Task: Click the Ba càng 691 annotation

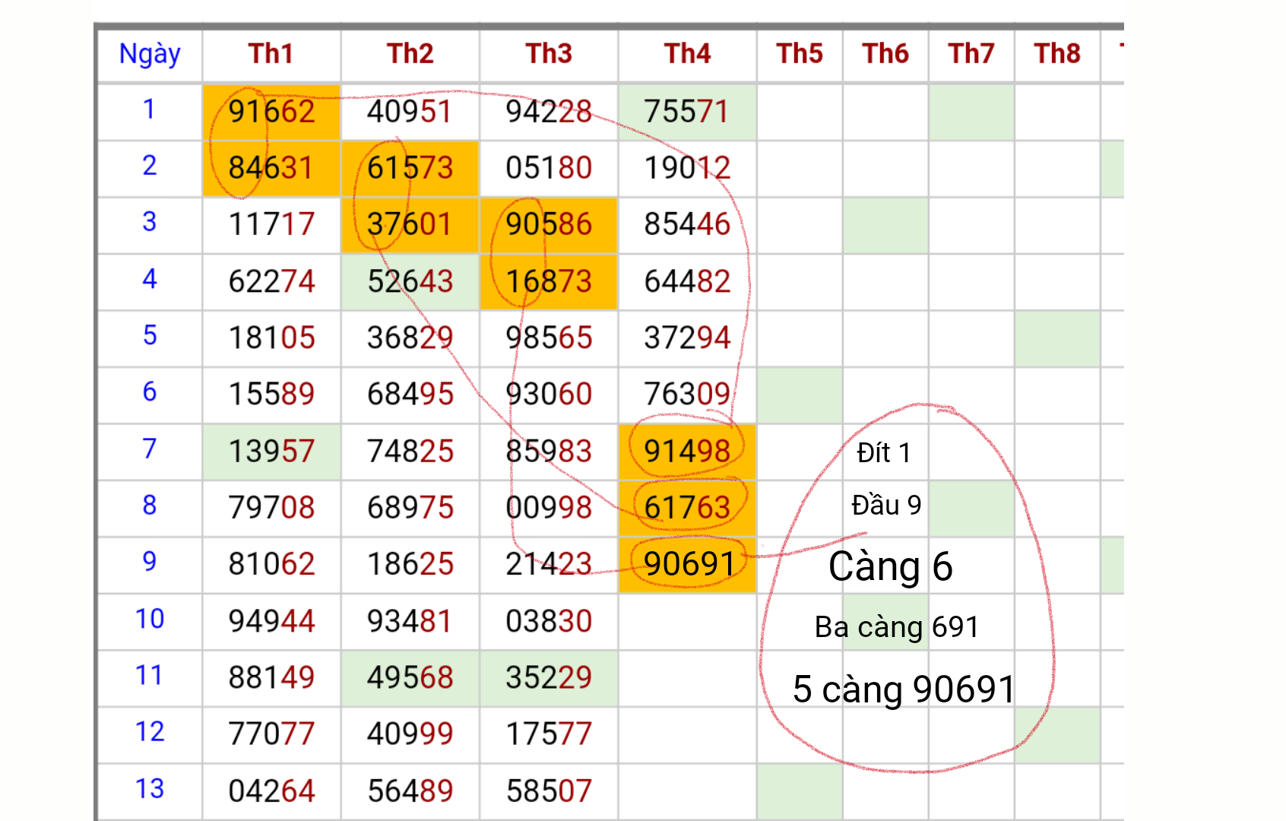Action: [897, 628]
